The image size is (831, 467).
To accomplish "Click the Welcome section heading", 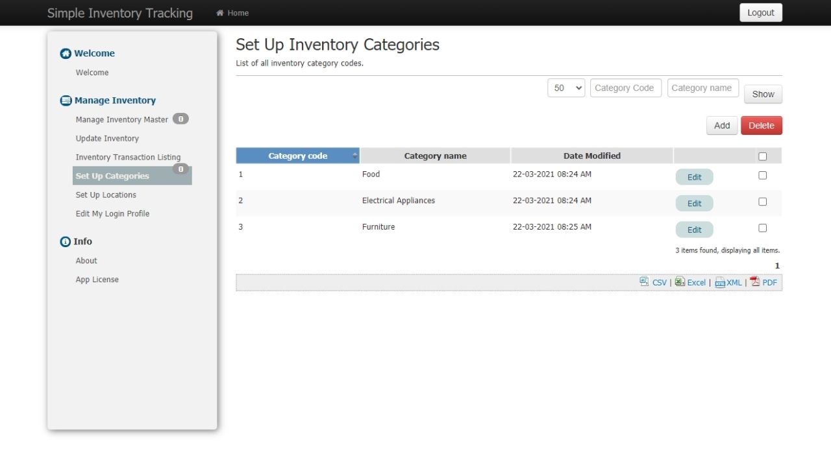I will pos(94,54).
